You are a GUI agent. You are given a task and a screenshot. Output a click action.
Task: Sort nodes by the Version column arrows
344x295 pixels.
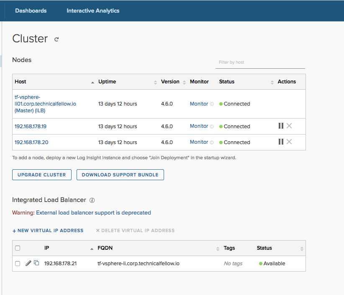coord(184,83)
